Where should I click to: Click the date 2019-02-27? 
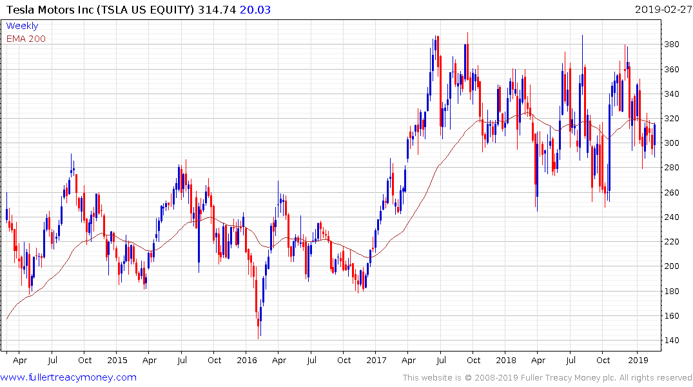[x=663, y=10]
